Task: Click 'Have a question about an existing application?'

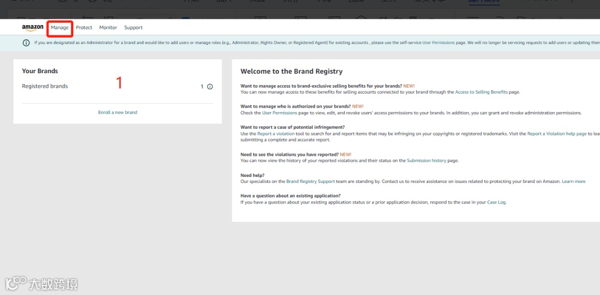Action: click(291, 196)
